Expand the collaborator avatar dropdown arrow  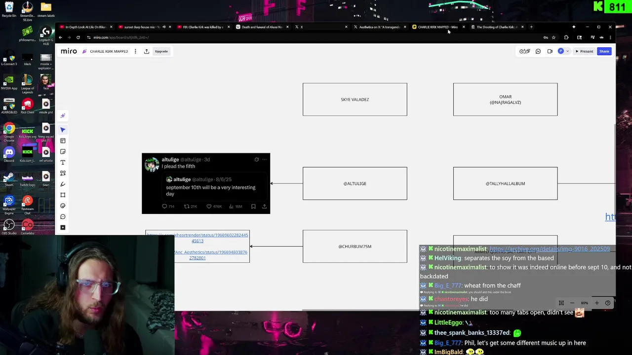568,51
